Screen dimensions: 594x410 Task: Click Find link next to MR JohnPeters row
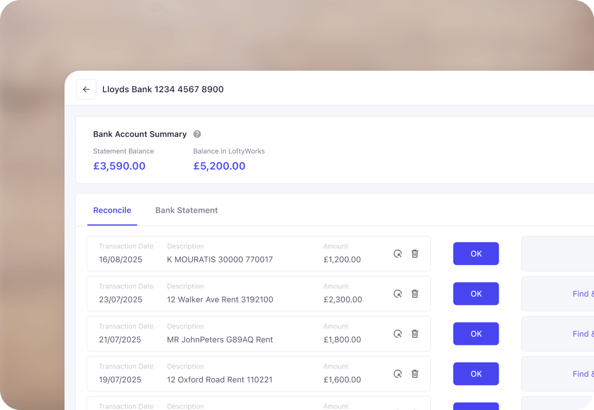coord(583,334)
